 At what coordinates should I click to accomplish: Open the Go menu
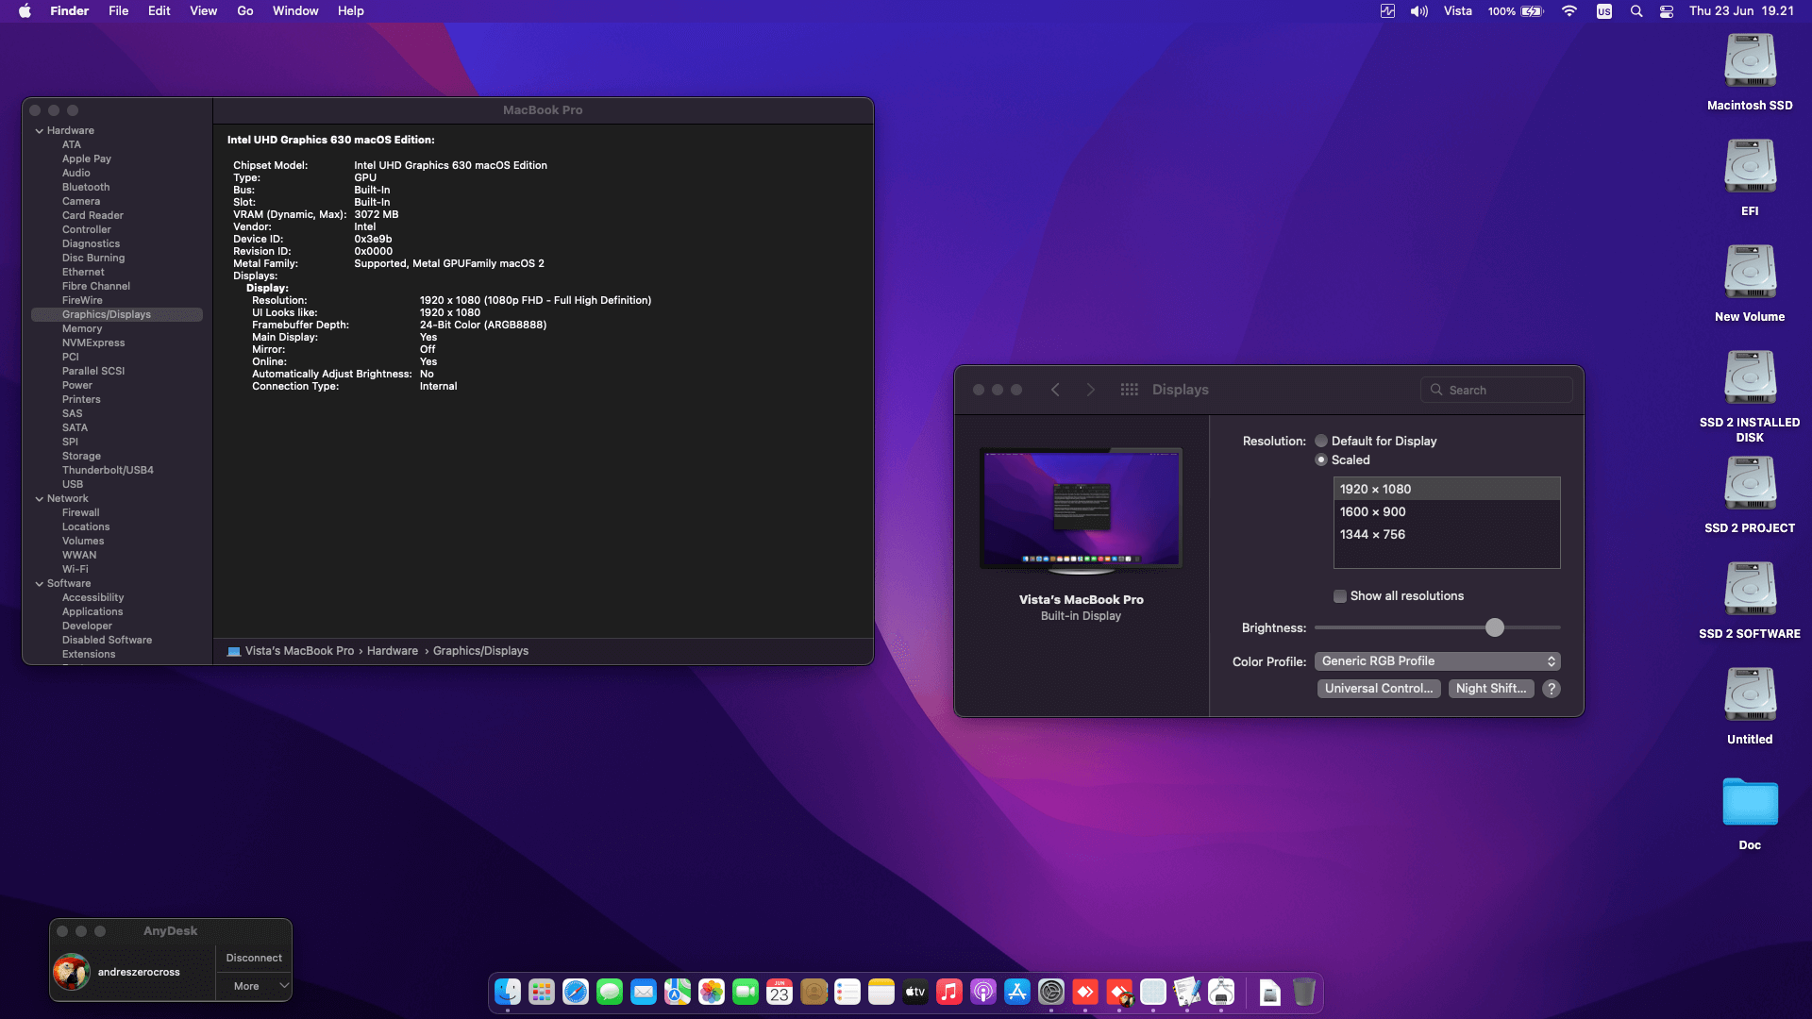point(245,11)
